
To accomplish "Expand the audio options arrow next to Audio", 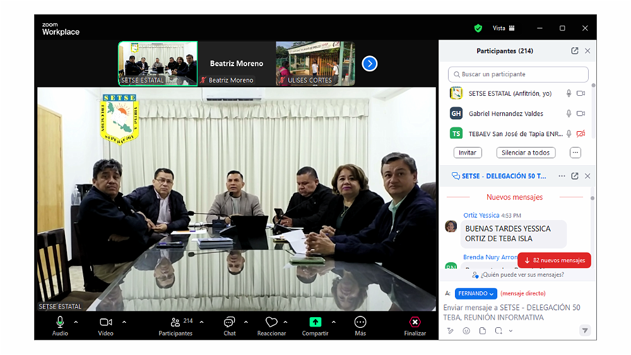I will coord(76,322).
